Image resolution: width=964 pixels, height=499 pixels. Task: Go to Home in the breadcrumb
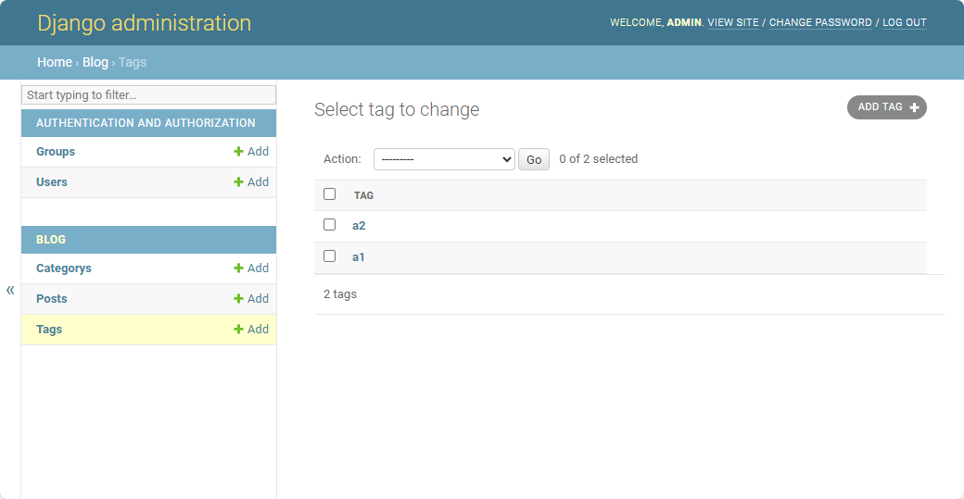pos(55,62)
